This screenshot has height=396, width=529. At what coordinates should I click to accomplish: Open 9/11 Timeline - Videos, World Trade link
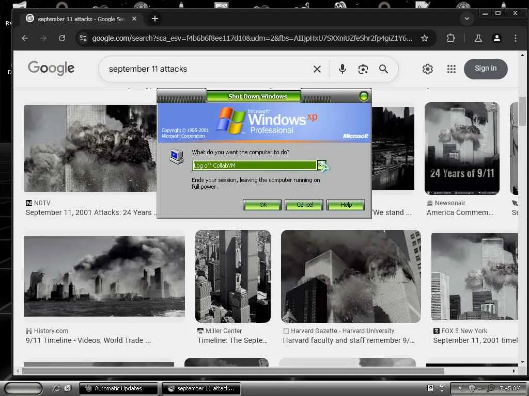click(88, 340)
